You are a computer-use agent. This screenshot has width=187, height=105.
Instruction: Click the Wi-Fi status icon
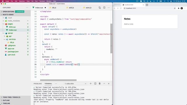(x=165, y=1)
